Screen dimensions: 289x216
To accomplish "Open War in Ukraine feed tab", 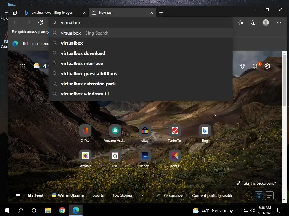I will [68, 195].
